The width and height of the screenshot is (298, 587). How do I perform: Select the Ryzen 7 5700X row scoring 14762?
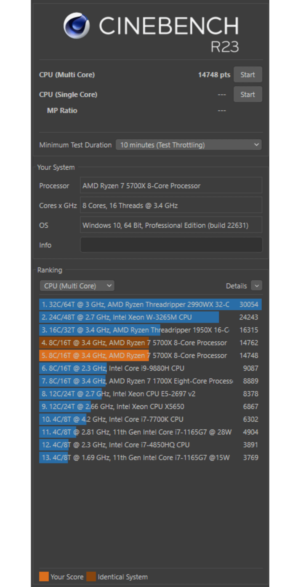150,343
